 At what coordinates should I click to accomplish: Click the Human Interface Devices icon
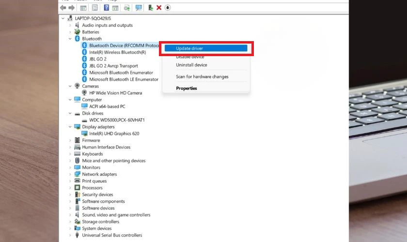77,147
